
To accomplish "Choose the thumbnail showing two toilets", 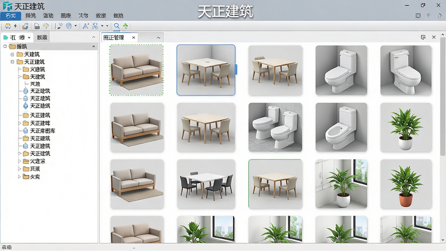I will 275,127.
